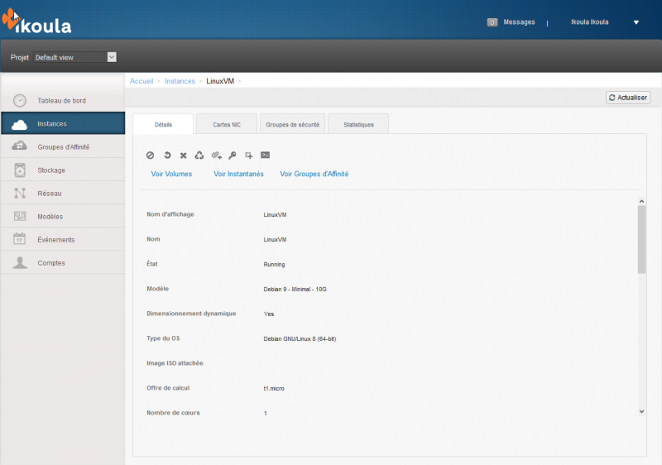Go to Instances breadcrumb link
Image resolution: width=662 pixels, height=465 pixels.
point(180,81)
